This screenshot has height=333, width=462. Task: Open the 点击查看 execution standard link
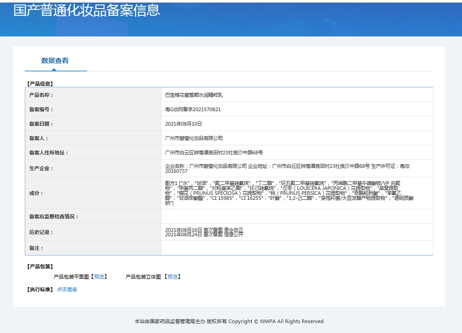pyautogui.click(x=67, y=289)
